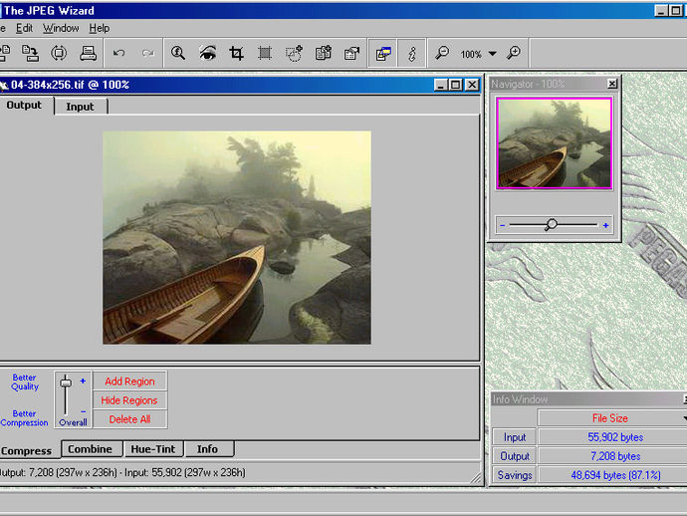This screenshot has width=687, height=516.
Task: Close the Navigator panel
Action: click(x=612, y=84)
